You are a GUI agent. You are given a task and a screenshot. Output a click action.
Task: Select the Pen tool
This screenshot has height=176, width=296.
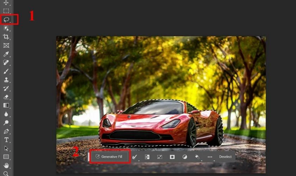(6, 131)
